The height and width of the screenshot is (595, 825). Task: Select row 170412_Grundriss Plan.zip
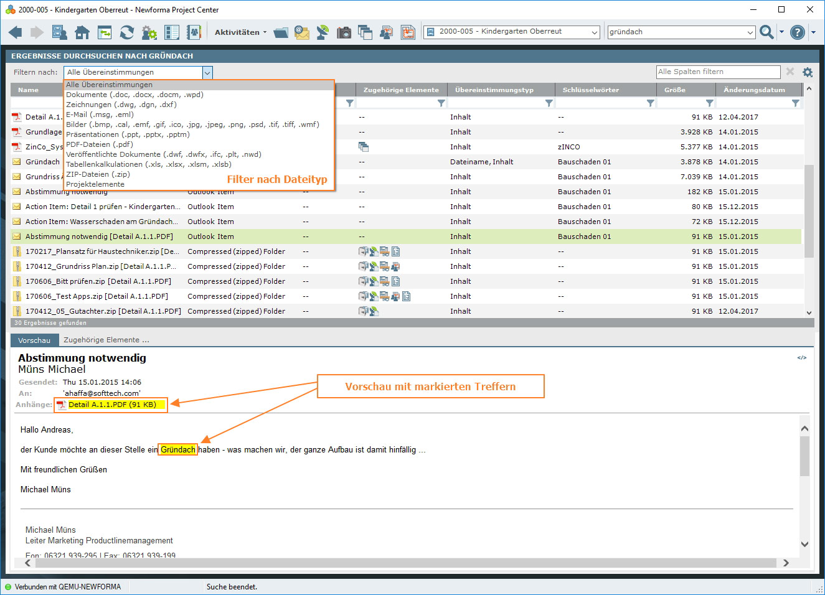pos(406,266)
